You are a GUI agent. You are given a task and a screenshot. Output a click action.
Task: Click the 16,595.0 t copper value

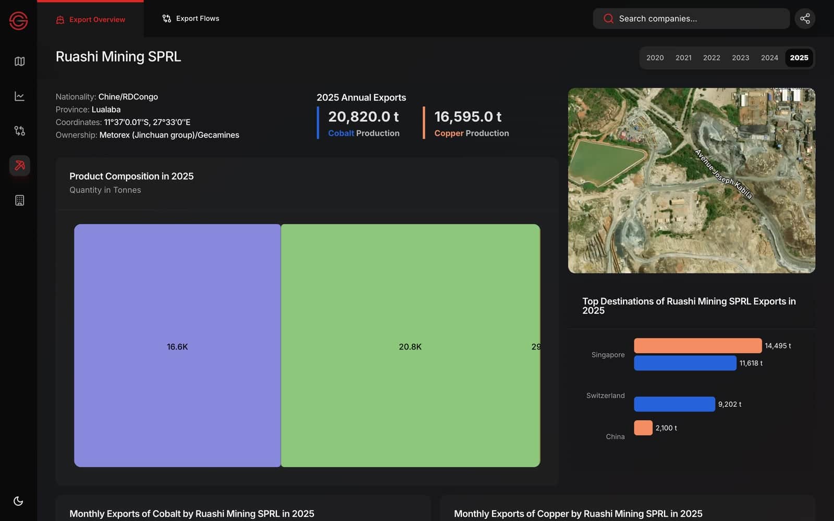[x=468, y=117]
